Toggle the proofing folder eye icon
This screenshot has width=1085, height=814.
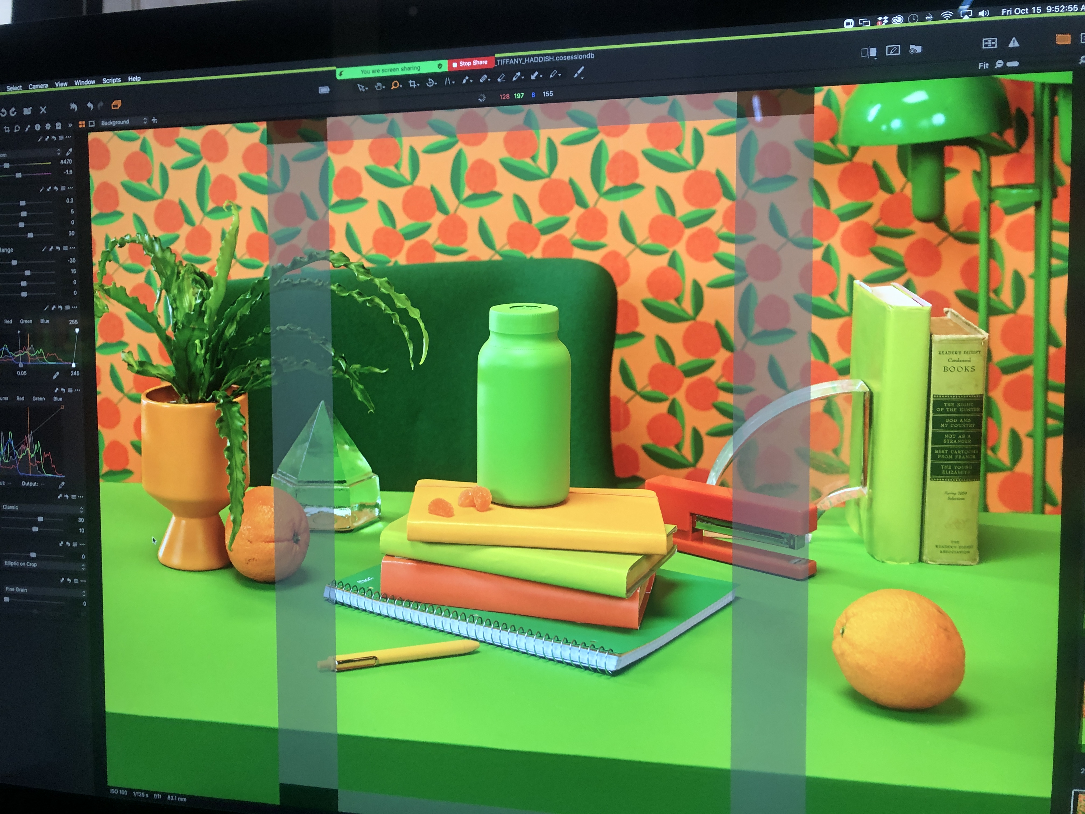pyautogui.click(x=915, y=49)
